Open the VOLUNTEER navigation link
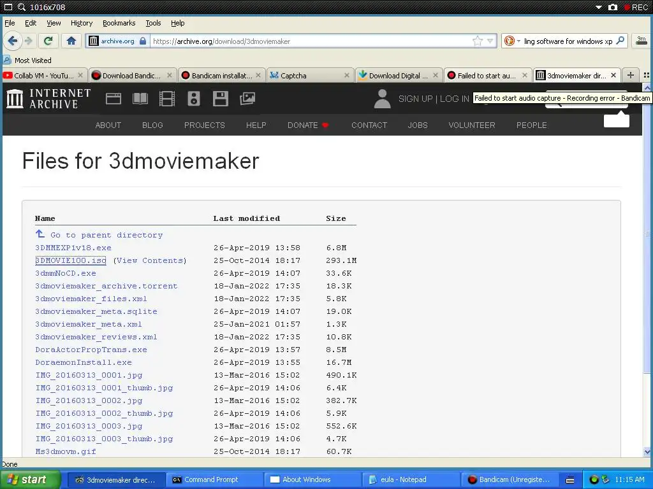This screenshot has height=489, width=653. coord(472,125)
